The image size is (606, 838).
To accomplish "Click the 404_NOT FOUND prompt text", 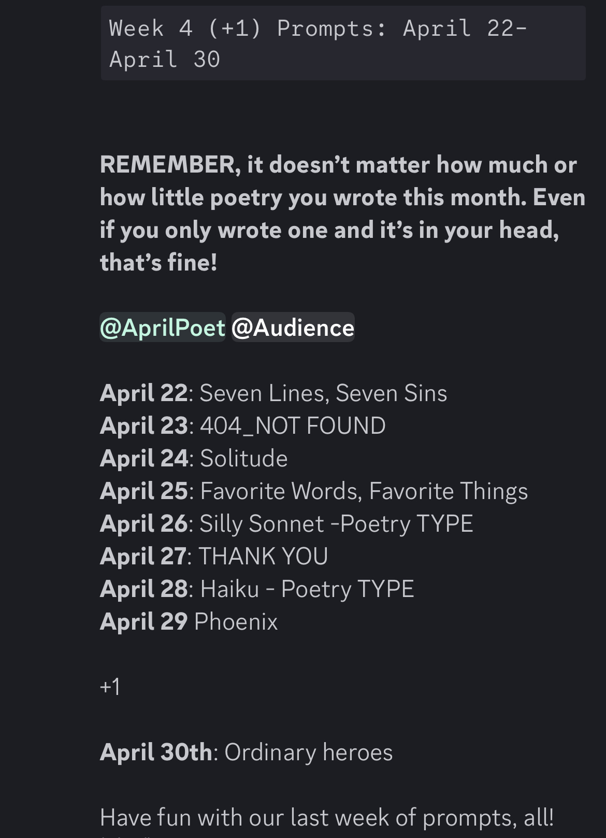I will (x=293, y=425).
